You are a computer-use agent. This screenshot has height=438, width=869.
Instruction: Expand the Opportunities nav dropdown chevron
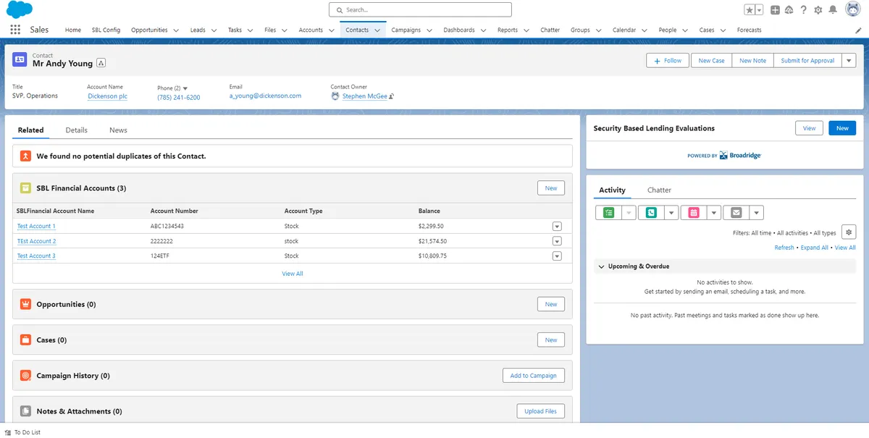[x=175, y=30]
